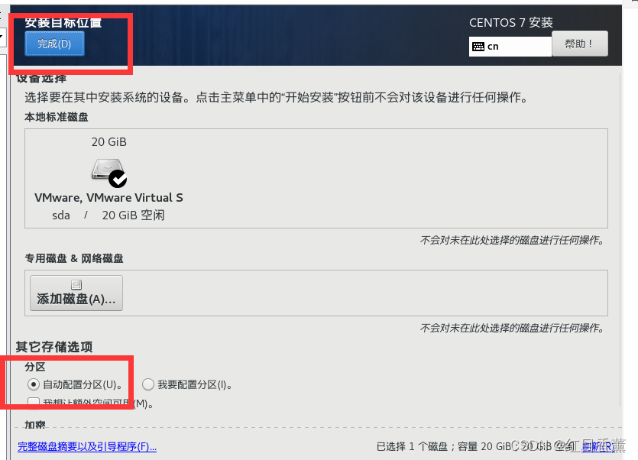Select 我要配置分区(I) radio option
The height and width of the screenshot is (460, 638).
coord(148,384)
